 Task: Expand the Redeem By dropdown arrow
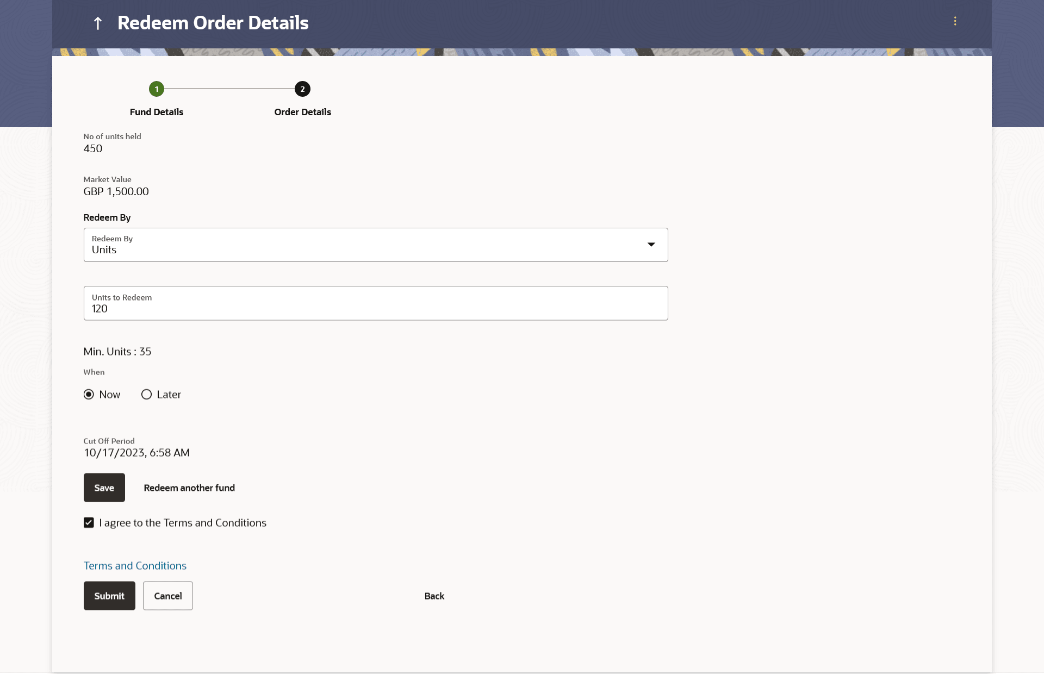(x=651, y=245)
